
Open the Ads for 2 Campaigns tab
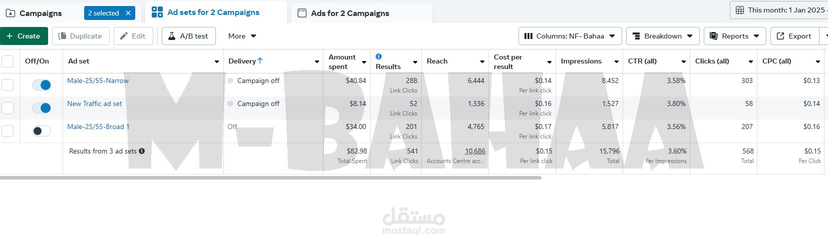point(350,13)
